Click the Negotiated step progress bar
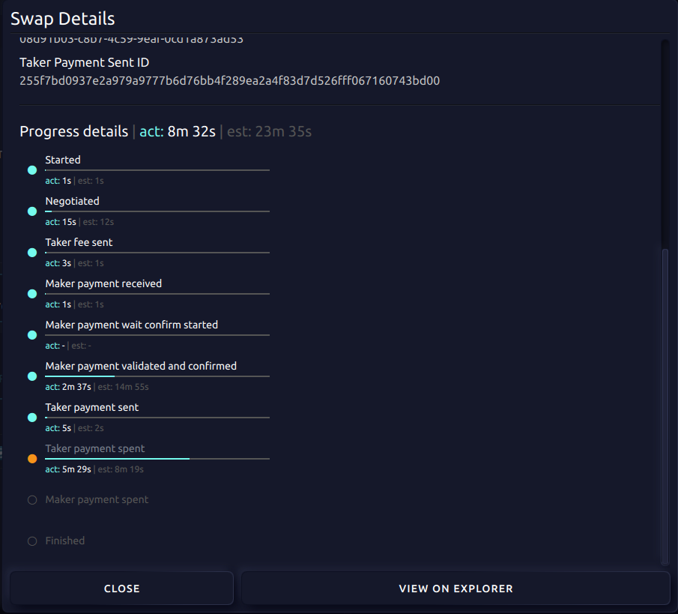Image resolution: width=678 pixels, height=614 pixels. pyautogui.click(x=157, y=211)
